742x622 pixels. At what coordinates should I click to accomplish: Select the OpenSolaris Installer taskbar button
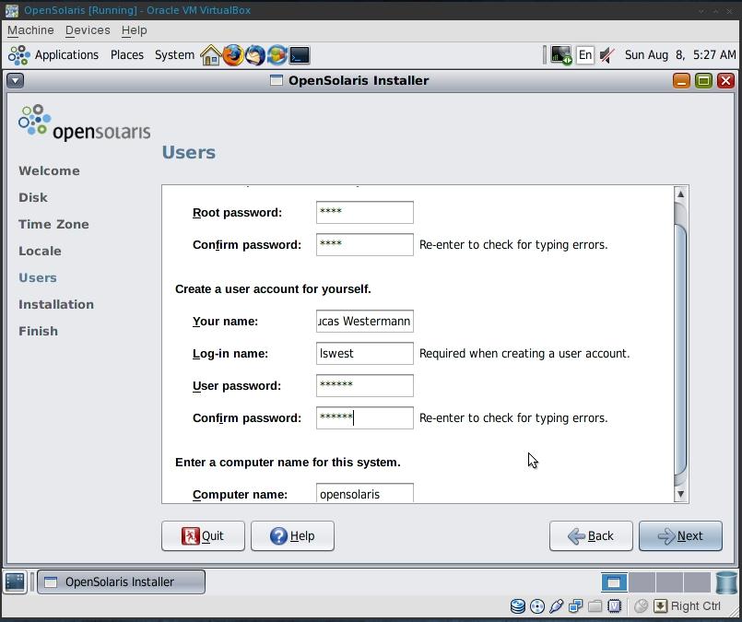(121, 581)
